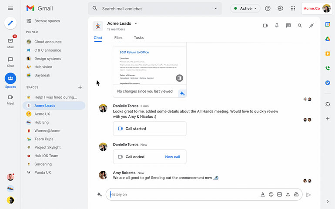The height and width of the screenshot is (209, 335).
Task: Open the Hub iOS Team space
Action: (x=54, y=156)
